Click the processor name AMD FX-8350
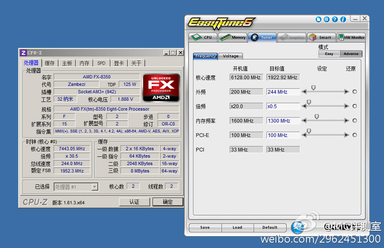Viewport: 384px width, 248px height. click(x=97, y=77)
